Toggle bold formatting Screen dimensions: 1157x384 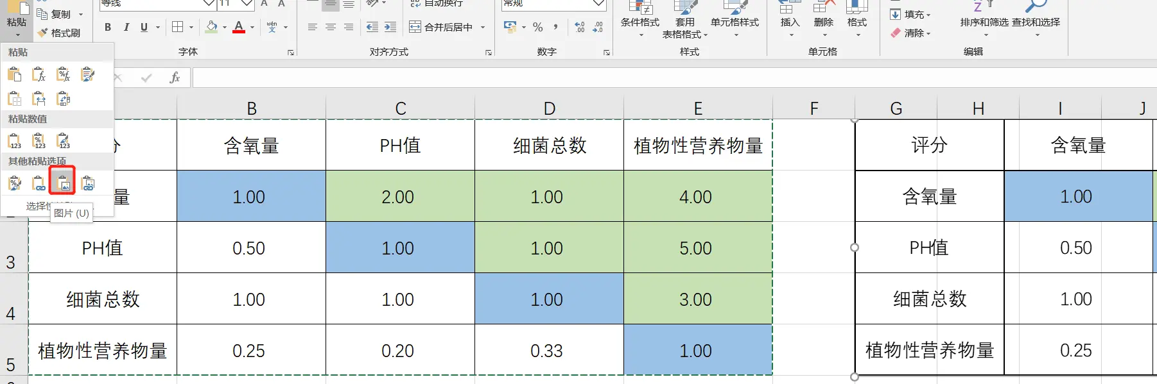(108, 27)
